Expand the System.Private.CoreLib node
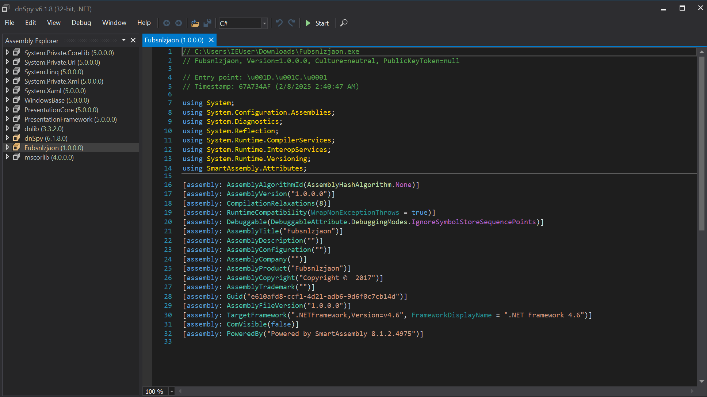707x397 pixels. pyautogui.click(x=7, y=52)
